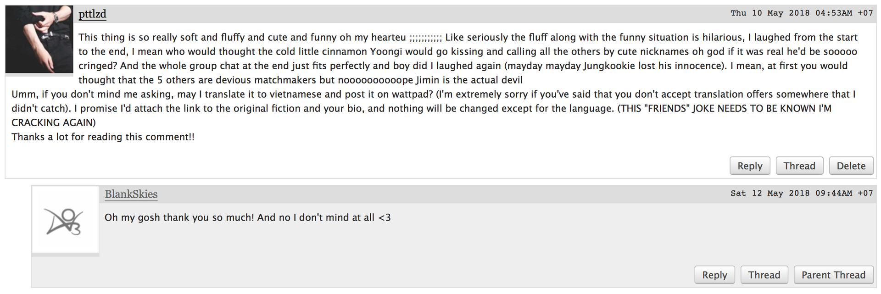Open Thread for pttlzd's comment
The height and width of the screenshot is (294, 881).
pos(799,166)
